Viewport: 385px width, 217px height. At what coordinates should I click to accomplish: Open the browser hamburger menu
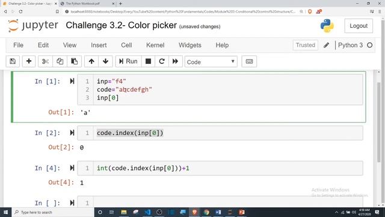pos(380,11)
